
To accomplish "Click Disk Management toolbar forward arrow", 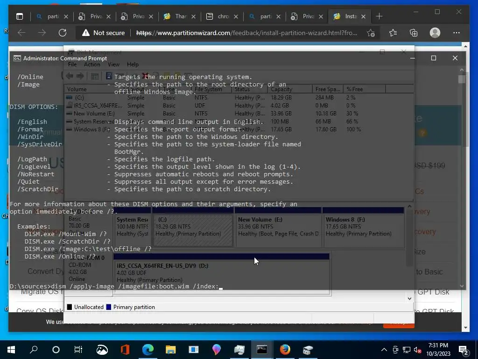I will click(80, 76).
